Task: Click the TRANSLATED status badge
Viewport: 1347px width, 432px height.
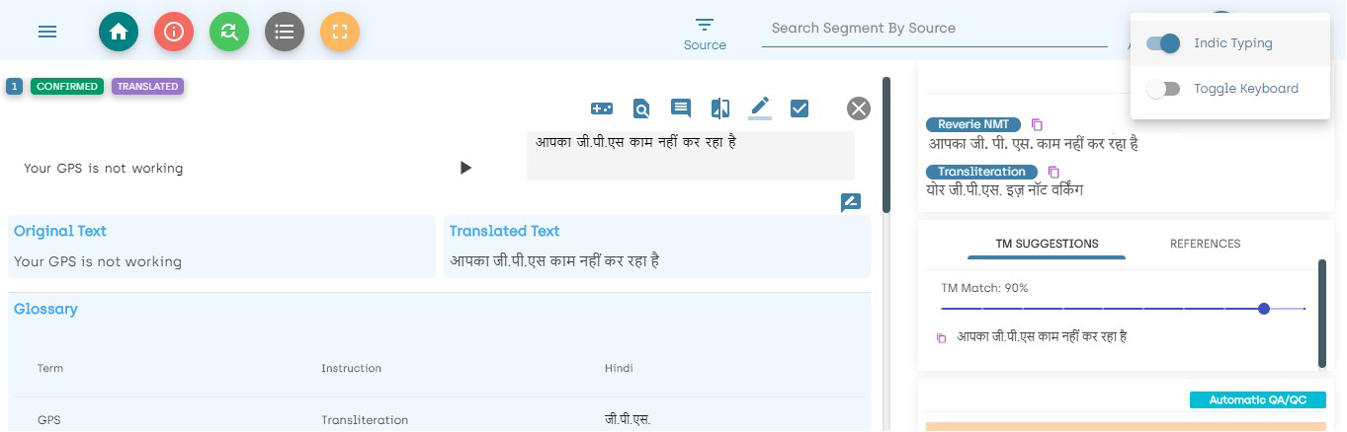Action: pos(147,87)
